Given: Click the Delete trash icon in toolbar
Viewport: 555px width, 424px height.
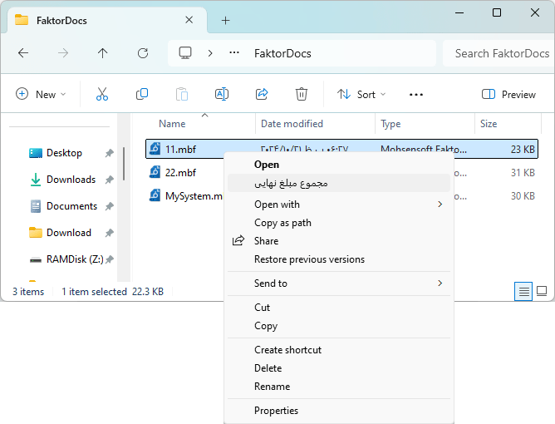Looking at the screenshot, I should (302, 95).
